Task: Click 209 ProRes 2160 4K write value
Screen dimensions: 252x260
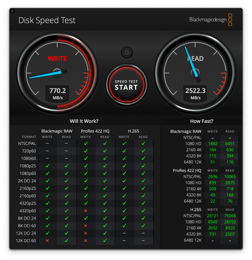Action: 213,189
